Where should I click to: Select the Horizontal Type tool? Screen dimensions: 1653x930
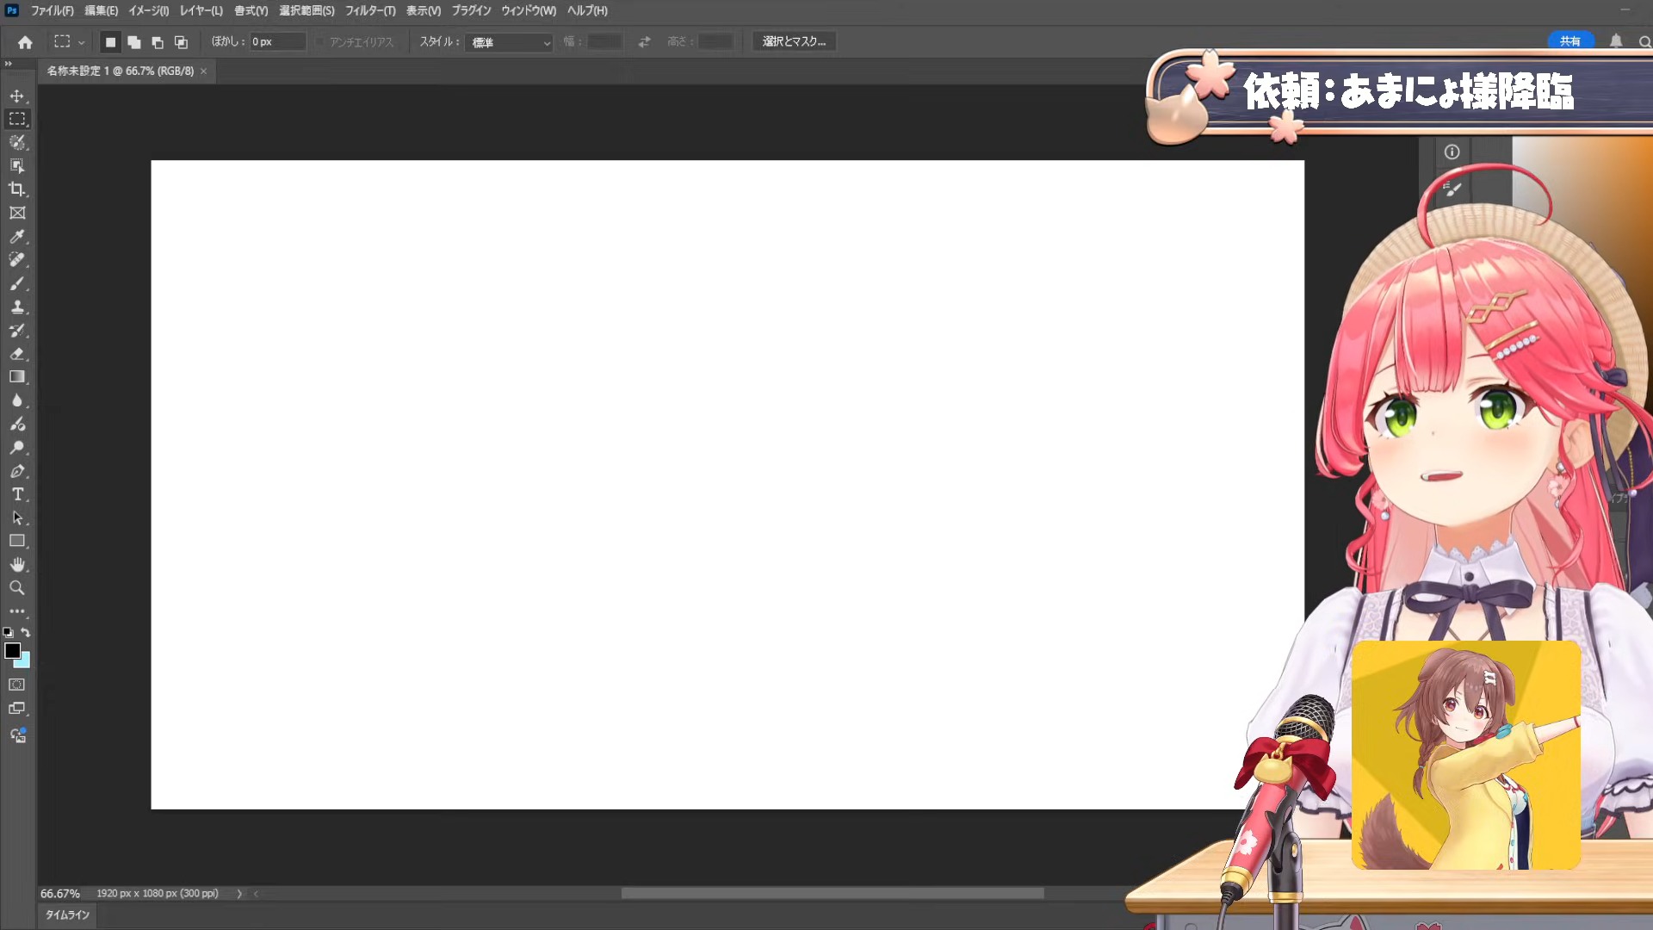[x=17, y=494]
